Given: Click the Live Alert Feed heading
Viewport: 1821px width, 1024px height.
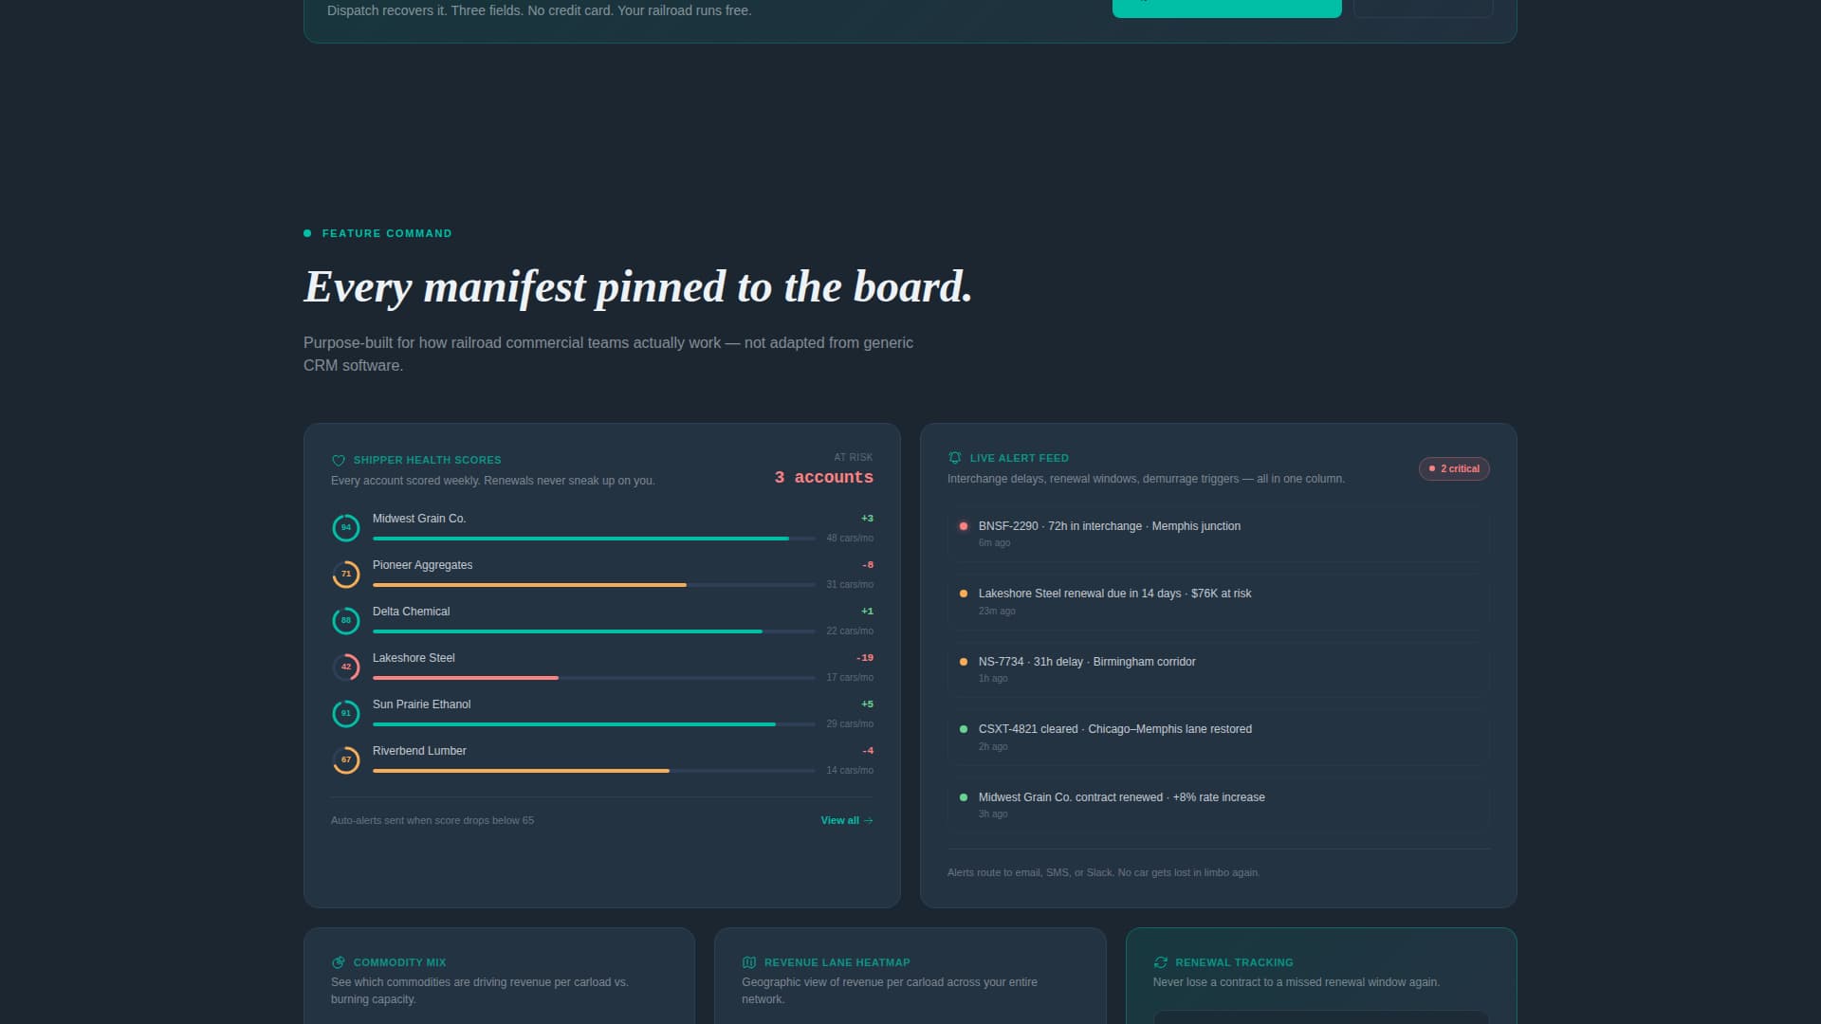Looking at the screenshot, I should [x=1019, y=458].
